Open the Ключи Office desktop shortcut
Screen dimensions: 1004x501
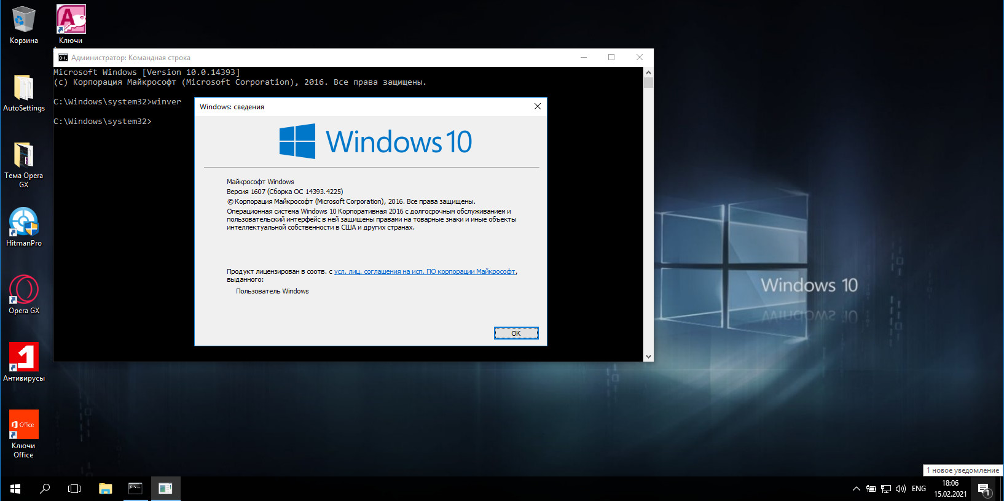click(x=23, y=425)
